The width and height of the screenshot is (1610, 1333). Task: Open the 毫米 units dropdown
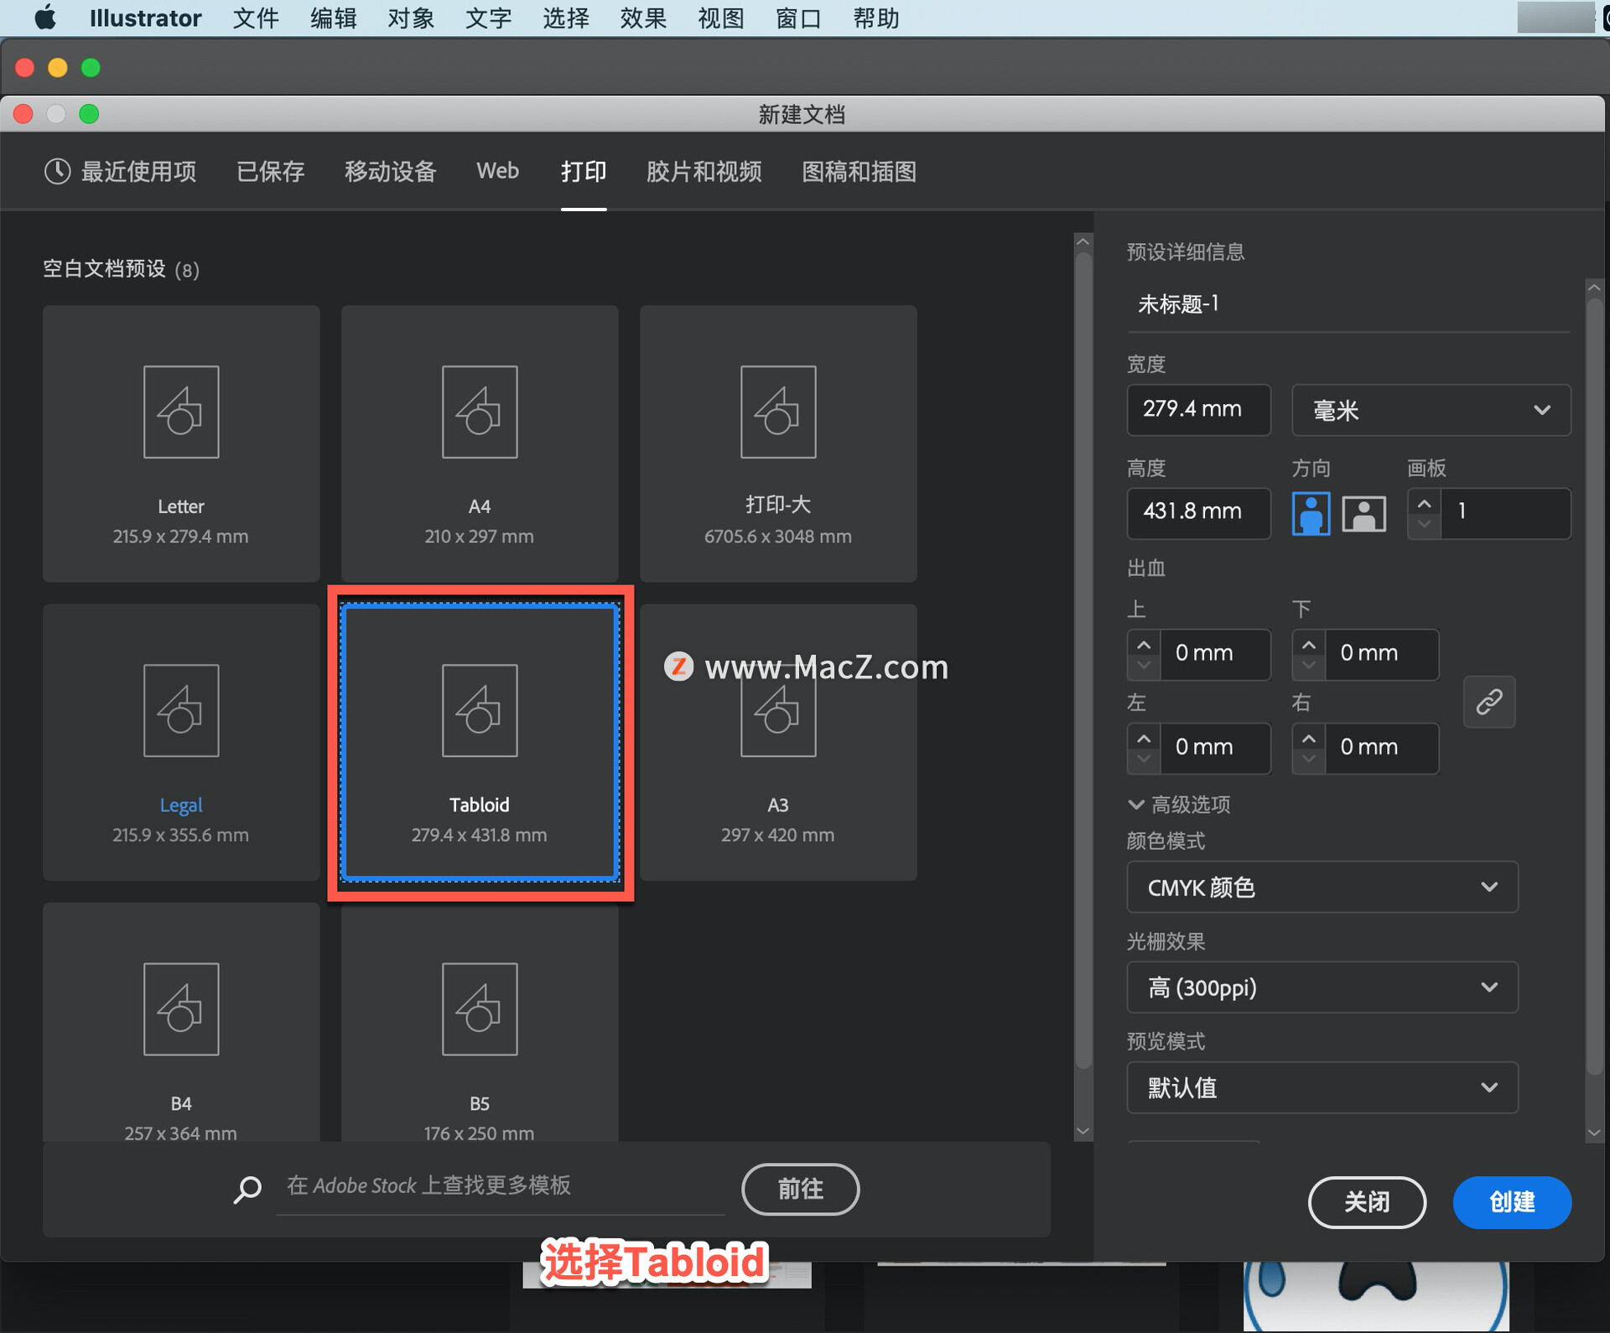click(x=1431, y=410)
